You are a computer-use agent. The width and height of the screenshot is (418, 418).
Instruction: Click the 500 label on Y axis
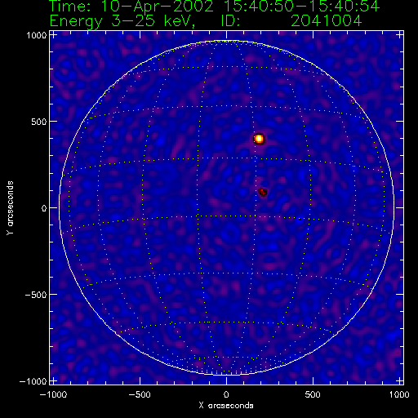click(x=39, y=122)
